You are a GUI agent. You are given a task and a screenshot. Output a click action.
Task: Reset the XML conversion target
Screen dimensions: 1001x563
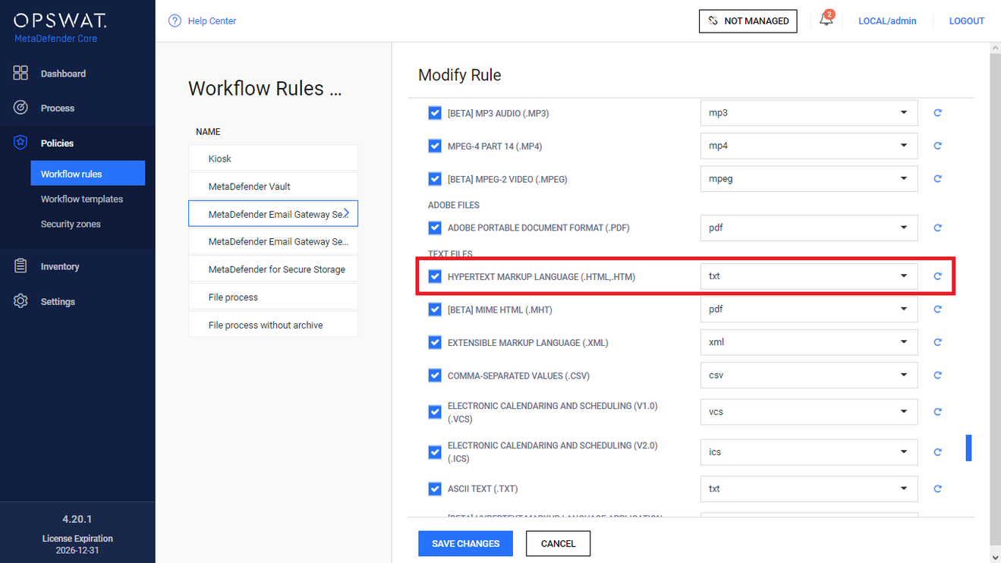point(937,342)
